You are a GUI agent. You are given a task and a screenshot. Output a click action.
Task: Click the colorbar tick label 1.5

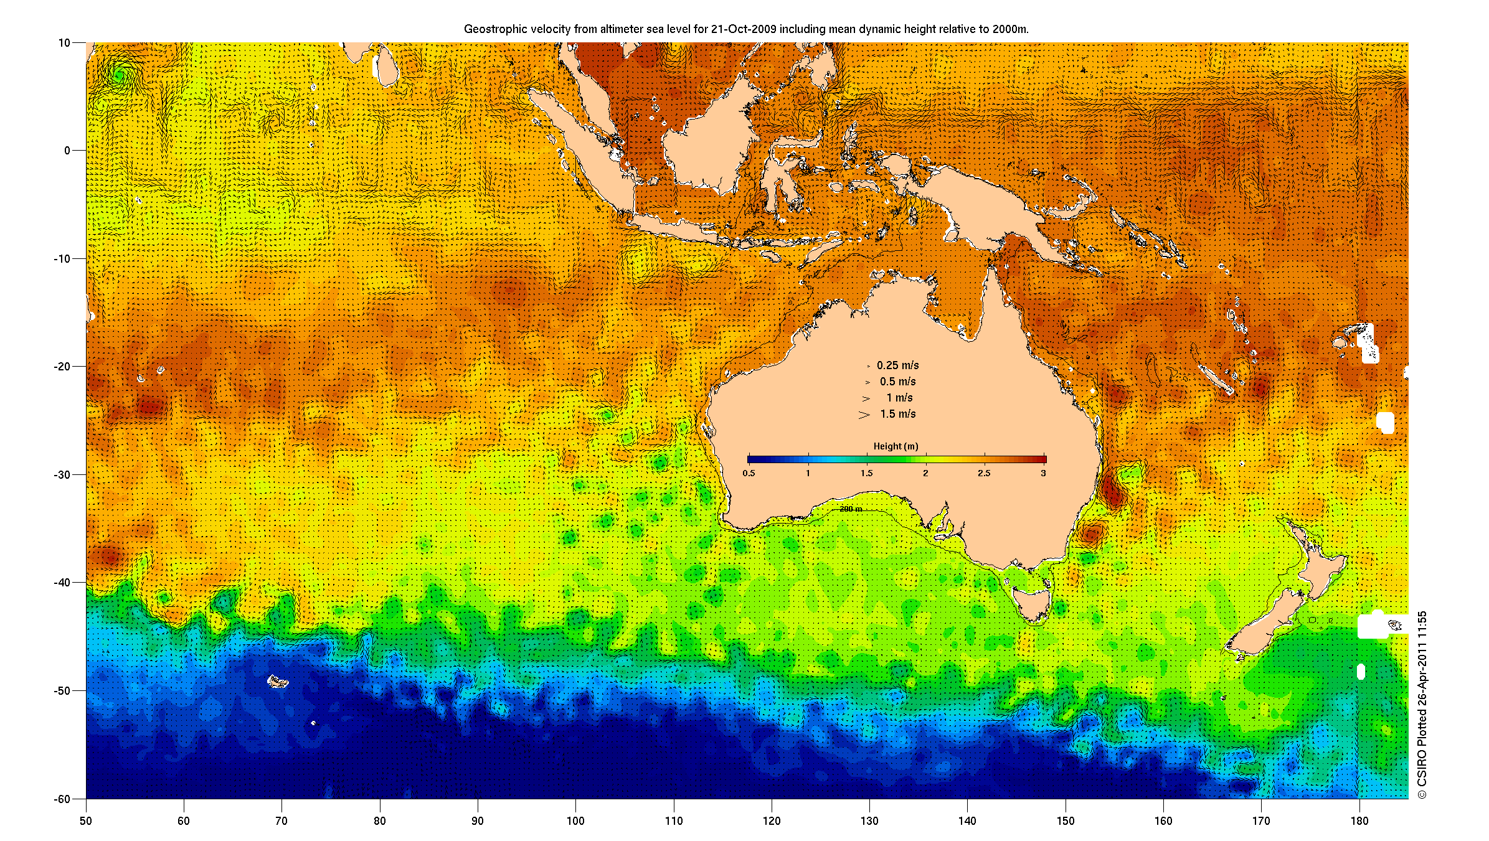[x=866, y=473]
